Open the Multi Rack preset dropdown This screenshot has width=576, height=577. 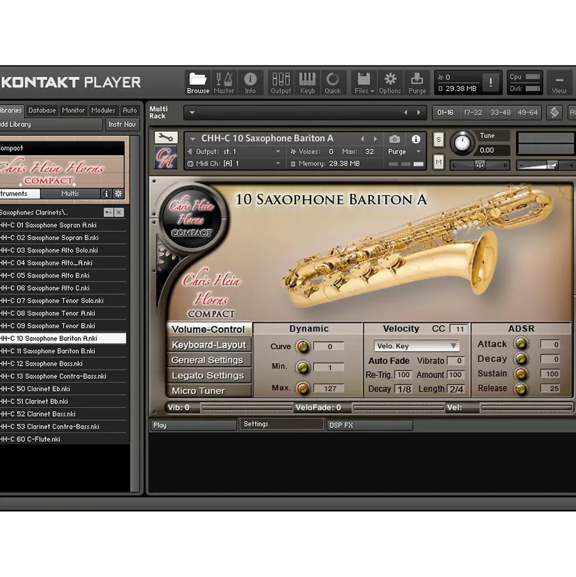pos(192,112)
